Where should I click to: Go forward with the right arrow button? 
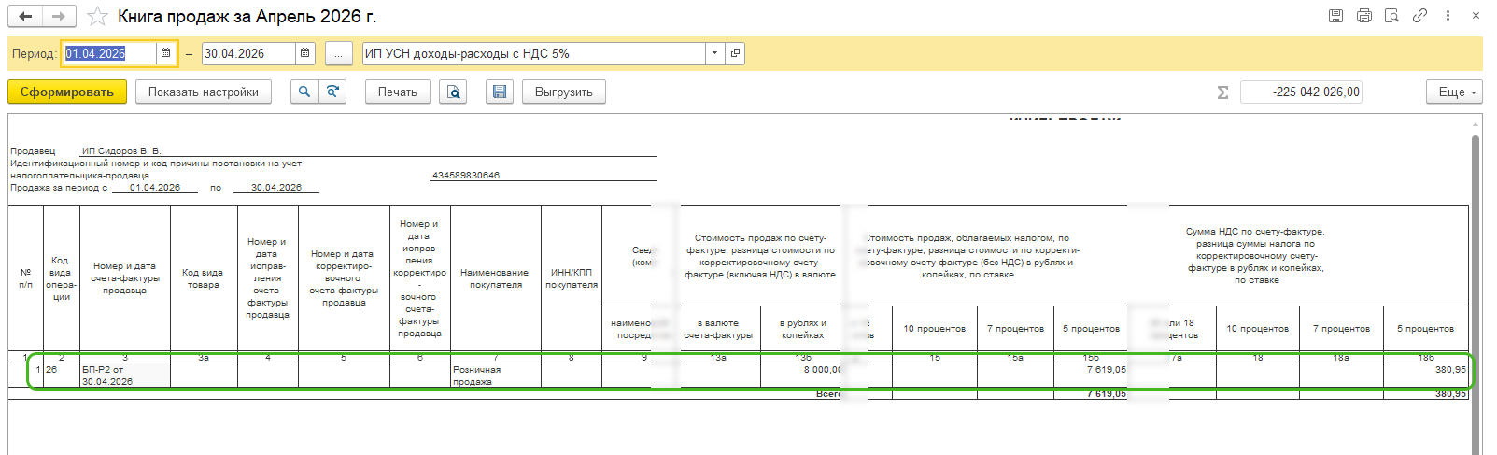coord(58,16)
